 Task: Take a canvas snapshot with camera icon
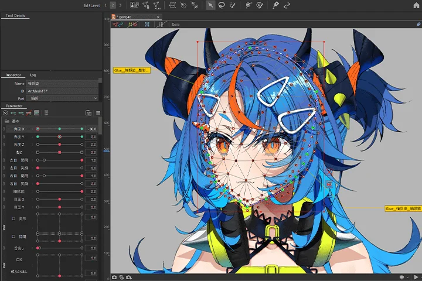click(114, 277)
